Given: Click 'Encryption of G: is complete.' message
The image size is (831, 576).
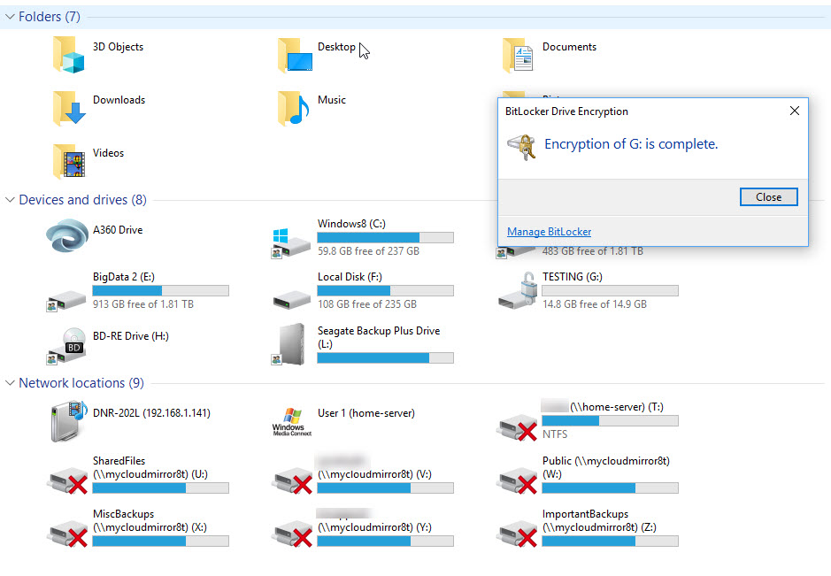Looking at the screenshot, I should click(631, 144).
